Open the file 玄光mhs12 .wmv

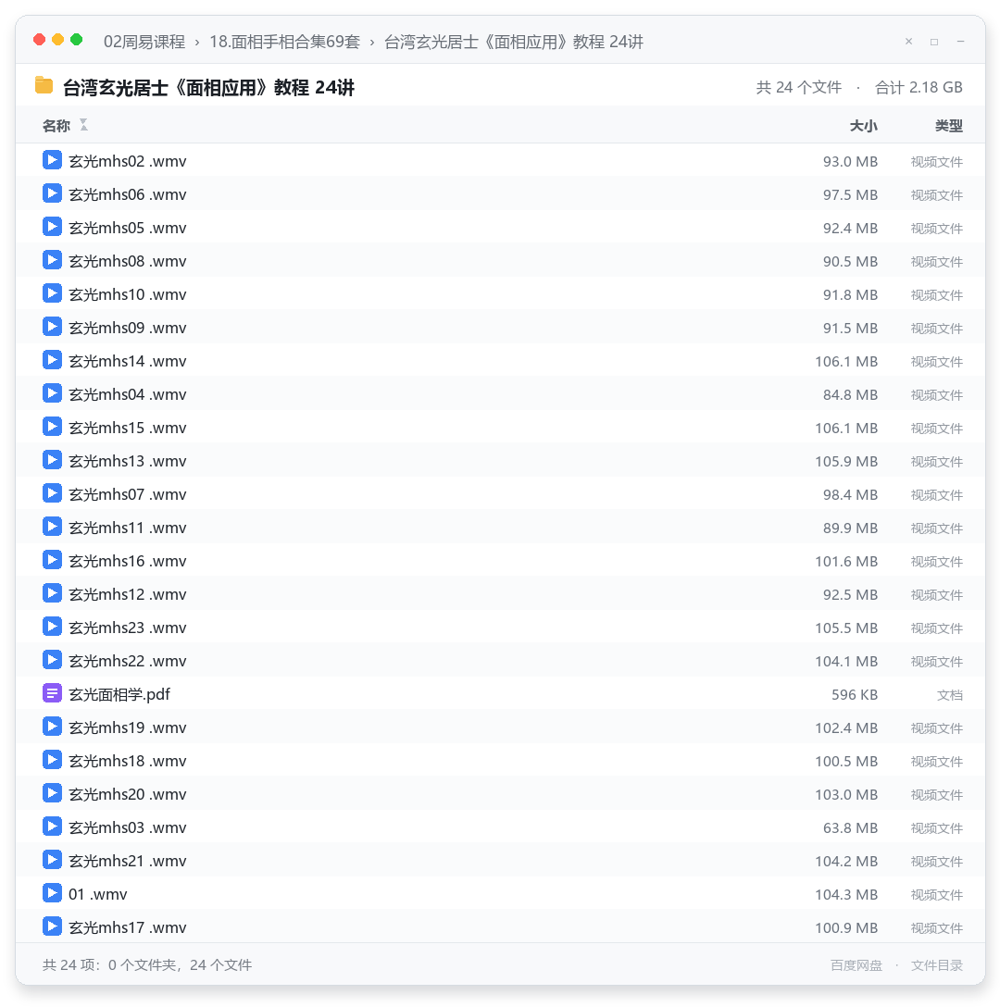pos(127,595)
